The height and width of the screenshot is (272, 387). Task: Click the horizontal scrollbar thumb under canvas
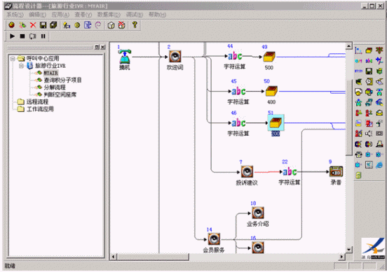point(153,257)
